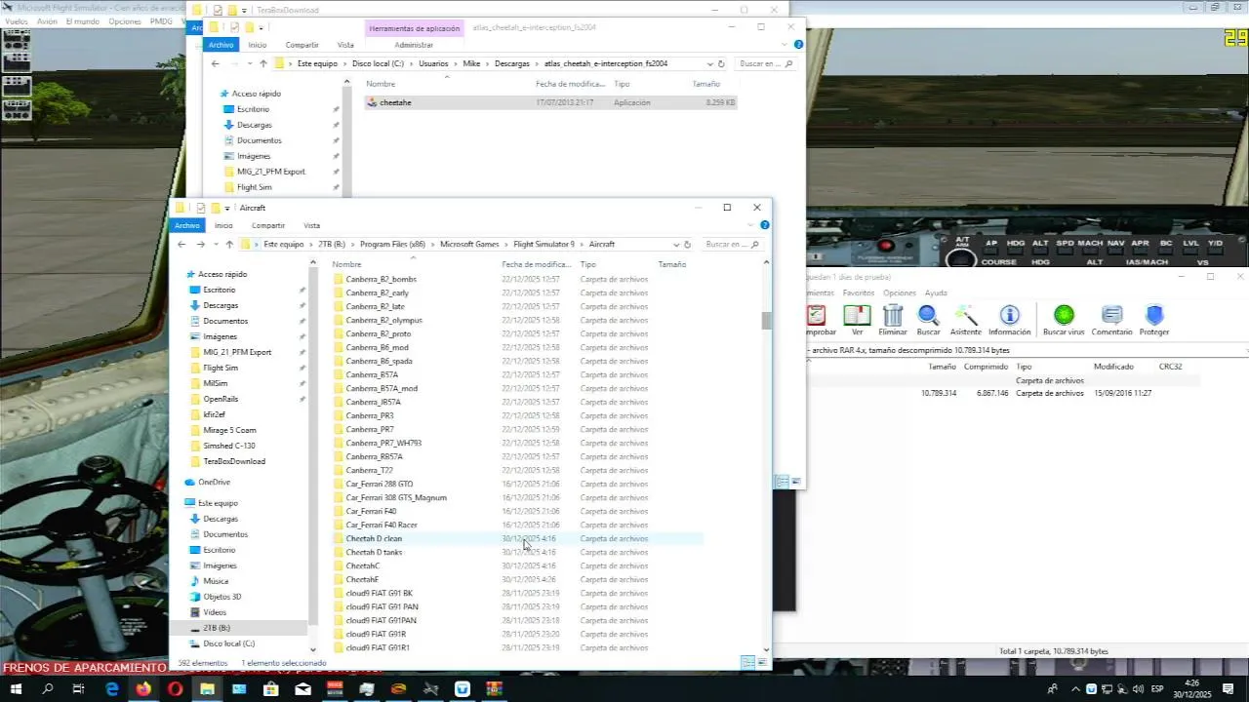
Task: Click the search box in Aircraft window
Action: [x=732, y=244]
